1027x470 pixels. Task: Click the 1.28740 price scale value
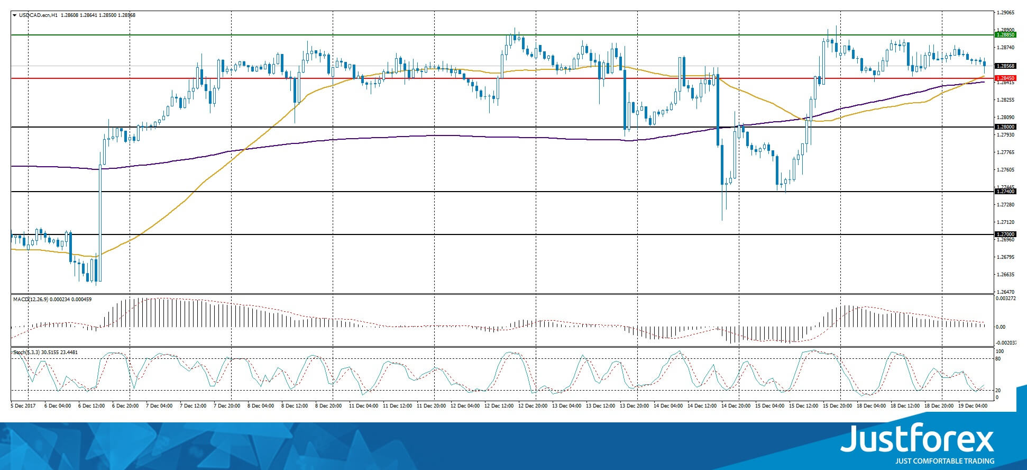[x=1006, y=48]
